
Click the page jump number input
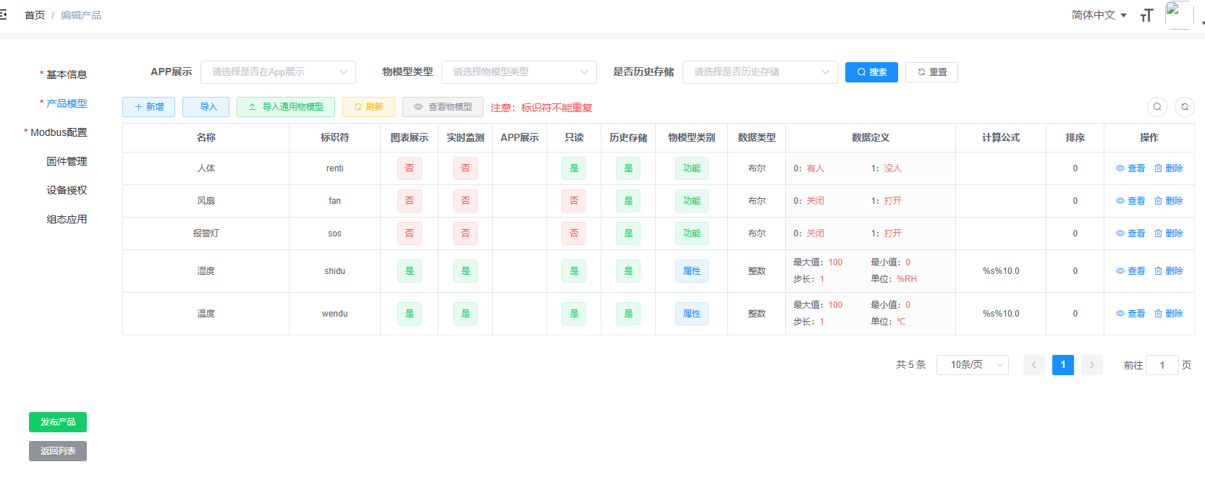pos(1162,365)
